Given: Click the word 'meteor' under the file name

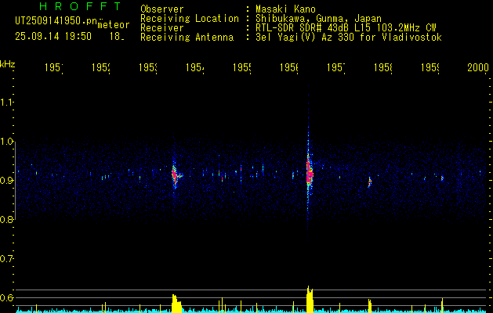Looking at the screenshot, I should [x=114, y=25].
